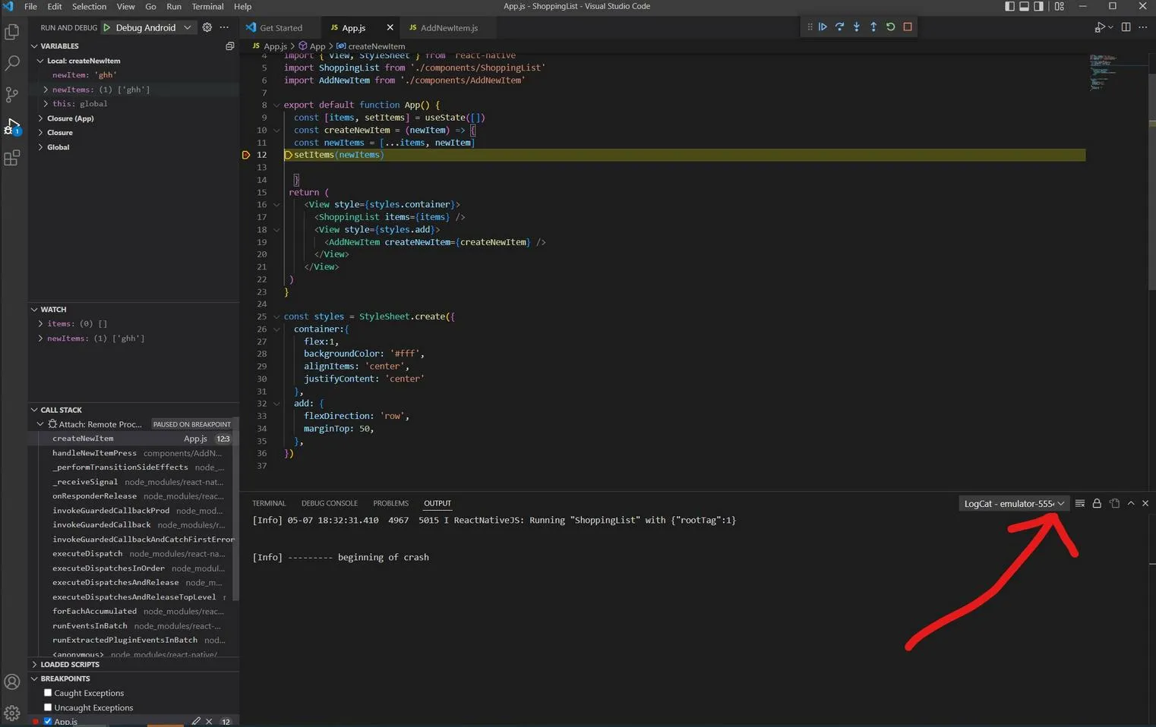Select handleNewItemPress call stack frame

coord(94,453)
